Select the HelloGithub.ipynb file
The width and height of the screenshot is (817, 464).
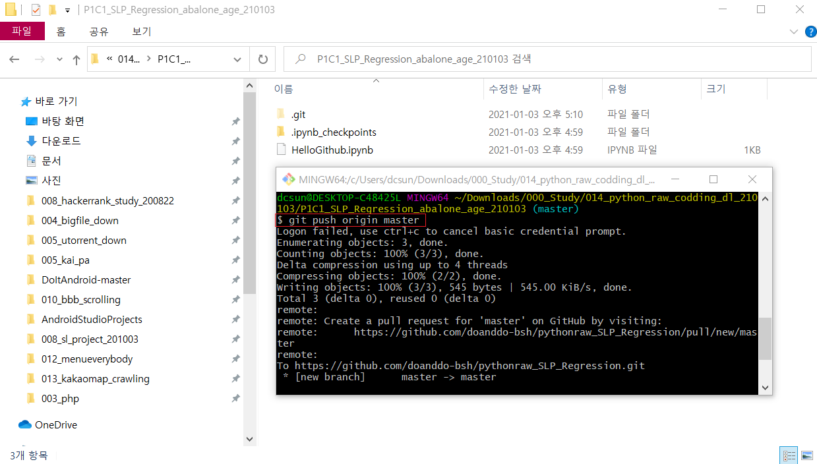point(332,150)
